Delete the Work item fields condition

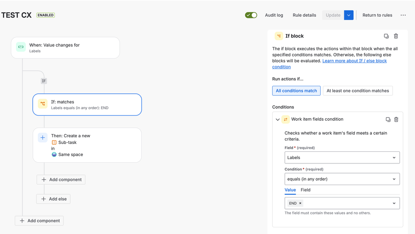click(x=396, y=119)
